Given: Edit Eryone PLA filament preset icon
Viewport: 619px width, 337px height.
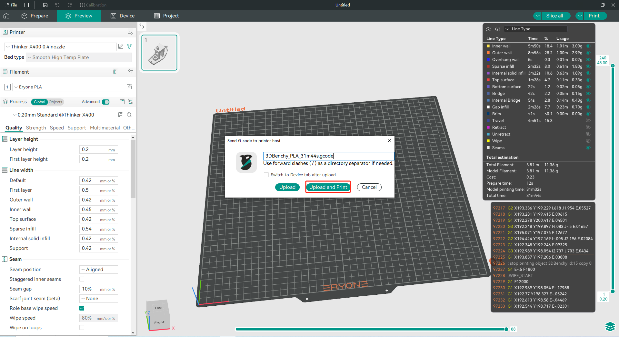Looking at the screenshot, I should point(129,87).
